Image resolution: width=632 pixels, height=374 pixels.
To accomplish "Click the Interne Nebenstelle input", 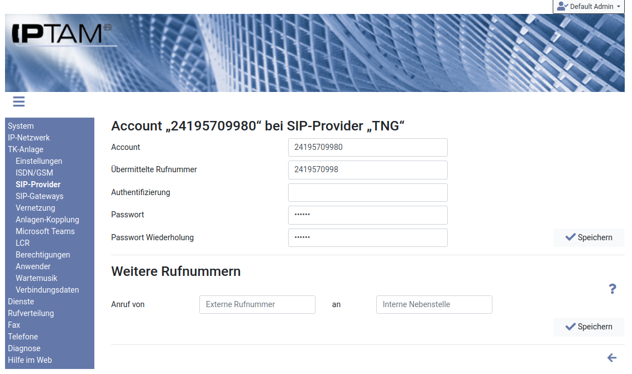I will tap(434, 304).
